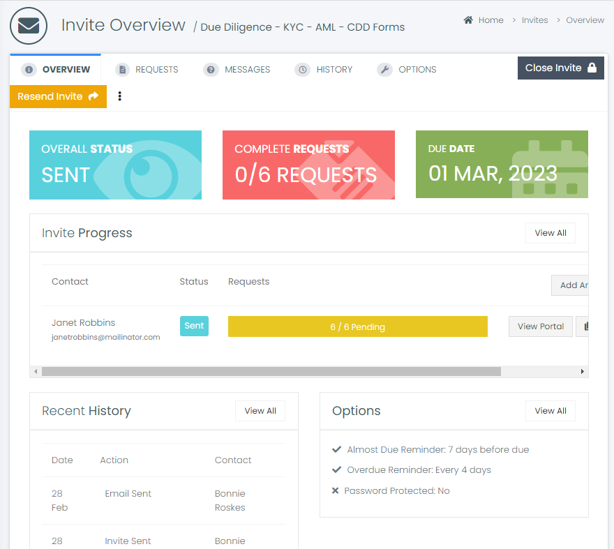The width and height of the screenshot is (614, 549).
Task: Open the three-dot actions menu
Action: (120, 96)
